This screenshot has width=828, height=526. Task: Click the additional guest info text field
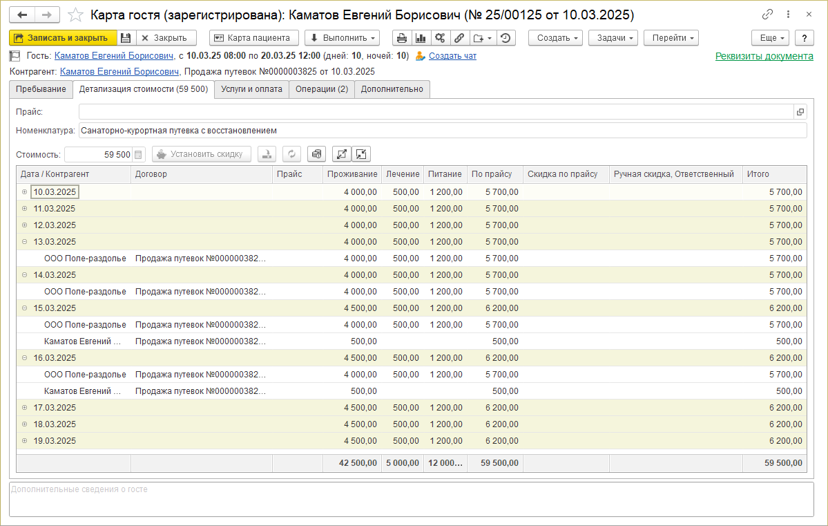(x=412, y=499)
